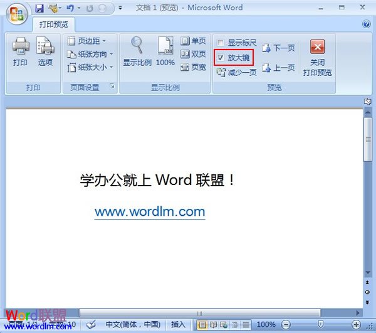Click the www.wordlm.com hyperlink in document
Viewport: 376px width, 333px height.
(150, 212)
